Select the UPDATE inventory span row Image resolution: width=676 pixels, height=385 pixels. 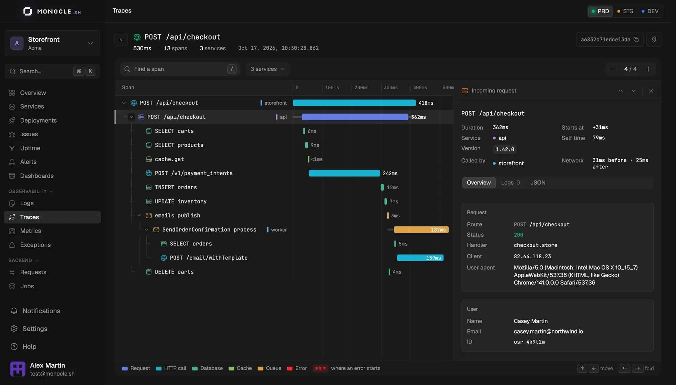point(284,201)
